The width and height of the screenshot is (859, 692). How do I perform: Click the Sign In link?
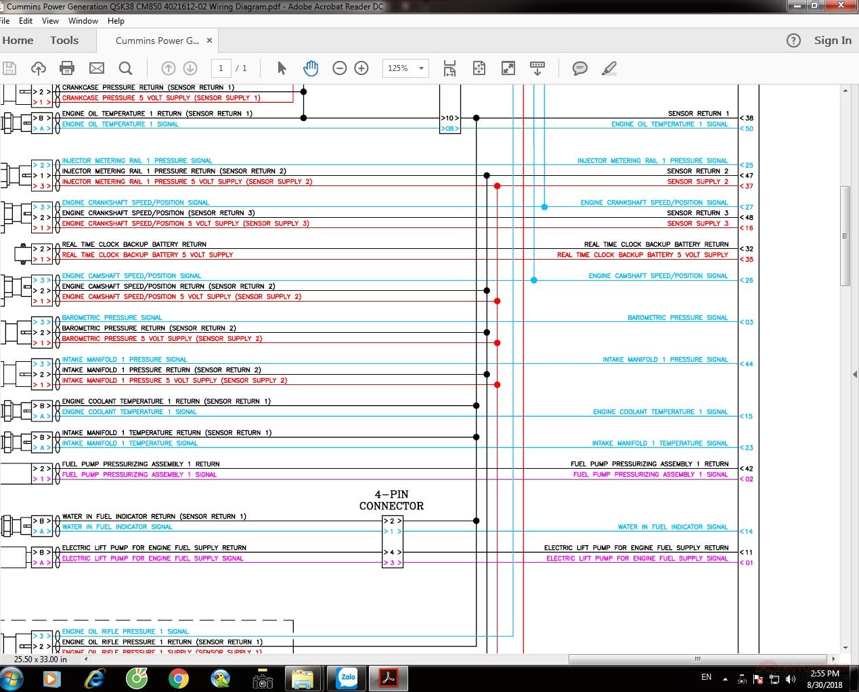[x=833, y=41]
